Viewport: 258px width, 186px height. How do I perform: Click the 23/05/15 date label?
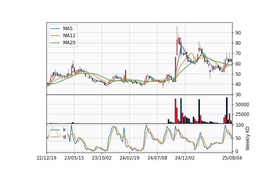pyautogui.click(x=74, y=158)
